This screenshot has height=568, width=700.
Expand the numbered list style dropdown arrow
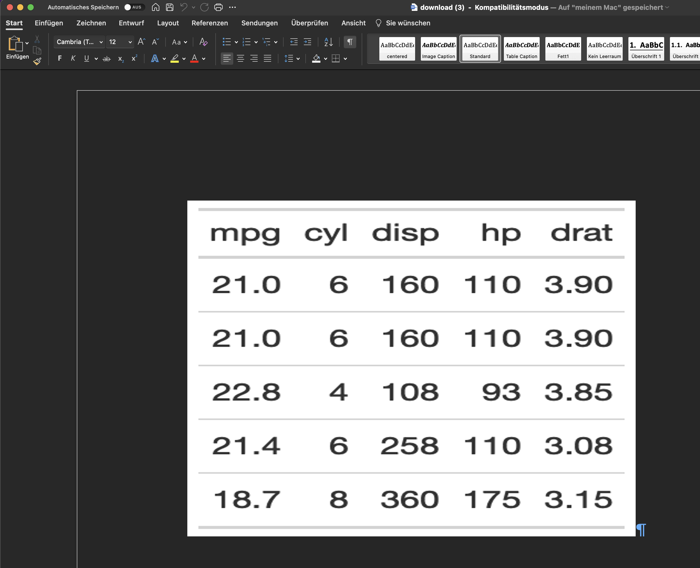pyautogui.click(x=256, y=42)
